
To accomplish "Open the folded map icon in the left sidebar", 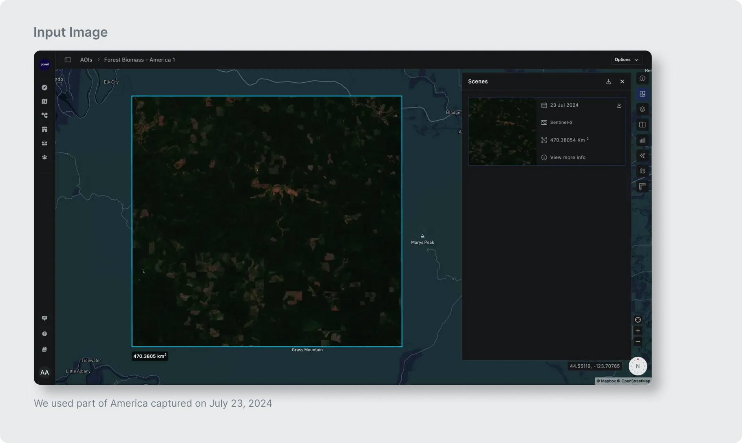I will (x=44, y=101).
